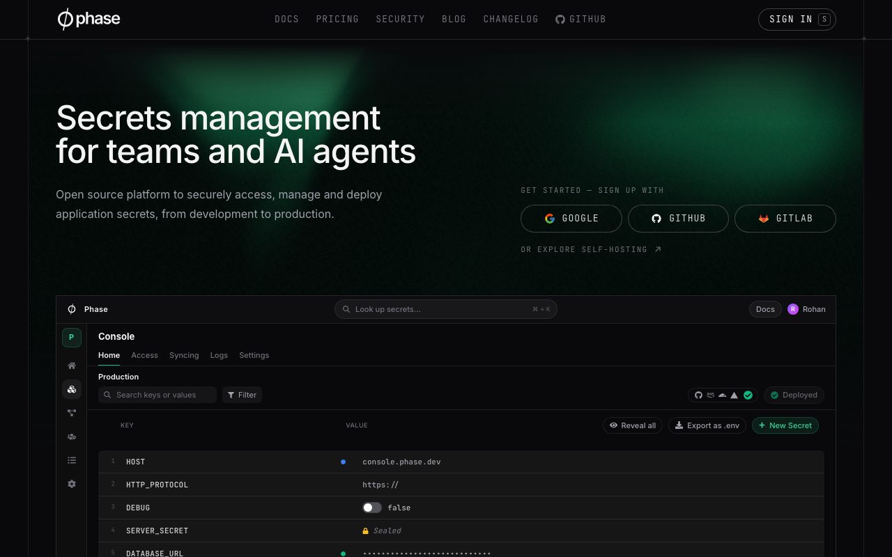The width and height of the screenshot is (892, 557).
Task: Open the network nodes icon in the sidebar
Action: [x=72, y=413]
